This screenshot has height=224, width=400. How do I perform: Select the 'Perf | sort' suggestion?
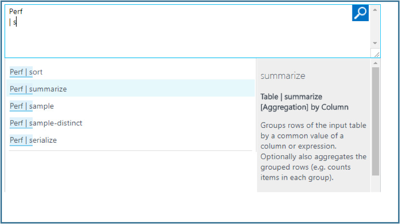tap(130, 72)
